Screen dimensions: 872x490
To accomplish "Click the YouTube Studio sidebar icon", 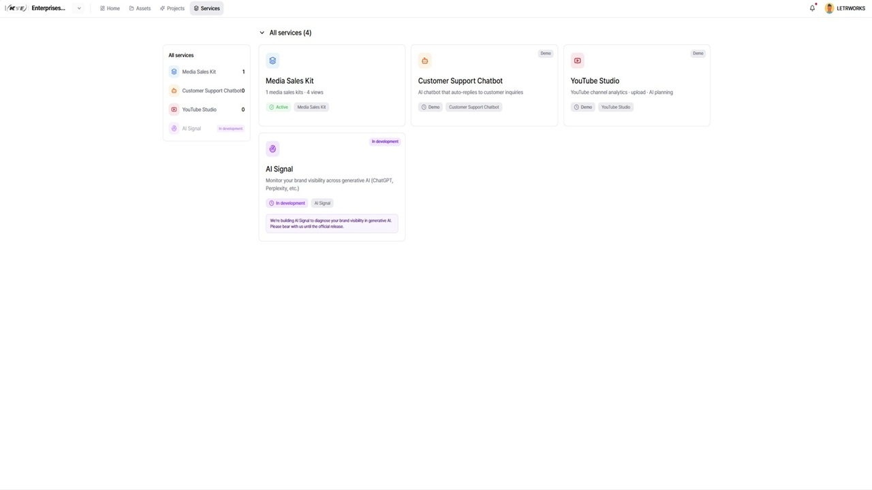I will pos(174,110).
